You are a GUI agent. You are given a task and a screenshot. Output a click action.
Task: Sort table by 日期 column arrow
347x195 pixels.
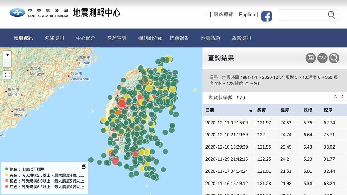click(251, 111)
